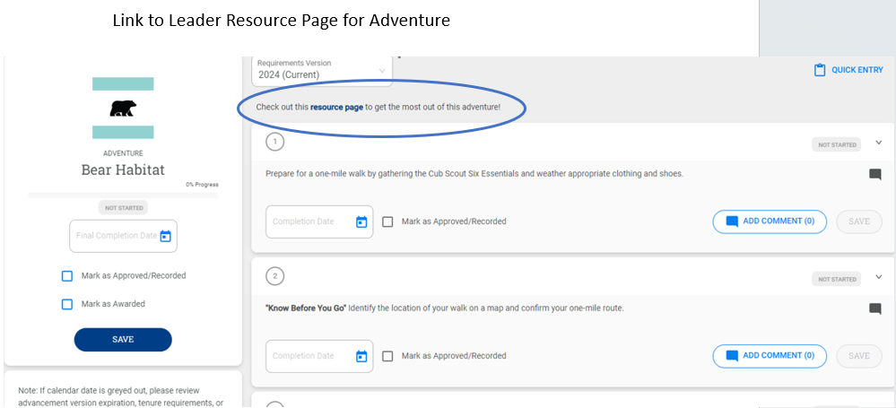Check Mark as Approved/Recorded under Bear Habitat
Viewport: 896px width, 408px height.
[67, 276]
